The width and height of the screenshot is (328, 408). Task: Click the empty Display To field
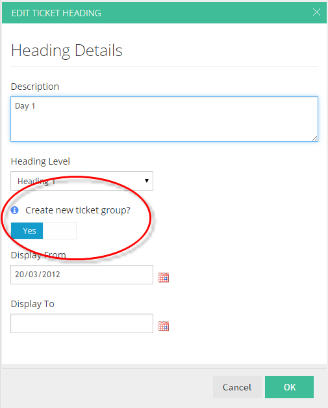pyautogui.click(x=82, y=323)
